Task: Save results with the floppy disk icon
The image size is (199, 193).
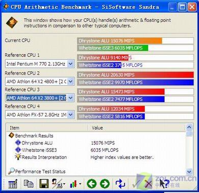Action: click(44, 184)
